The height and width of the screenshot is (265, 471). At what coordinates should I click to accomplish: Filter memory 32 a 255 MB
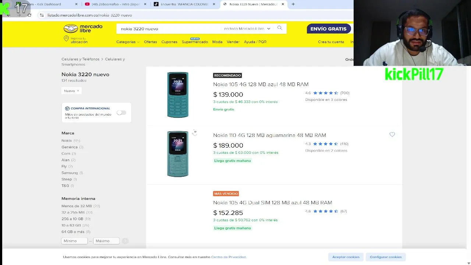coord(77,212)
